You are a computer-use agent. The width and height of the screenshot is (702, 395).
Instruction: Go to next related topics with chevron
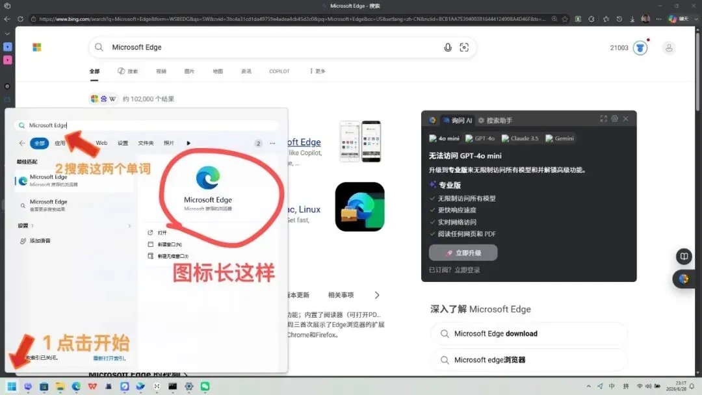point(377,295)
